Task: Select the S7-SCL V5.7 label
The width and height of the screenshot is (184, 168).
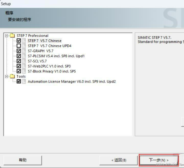Action: (37, 61)
